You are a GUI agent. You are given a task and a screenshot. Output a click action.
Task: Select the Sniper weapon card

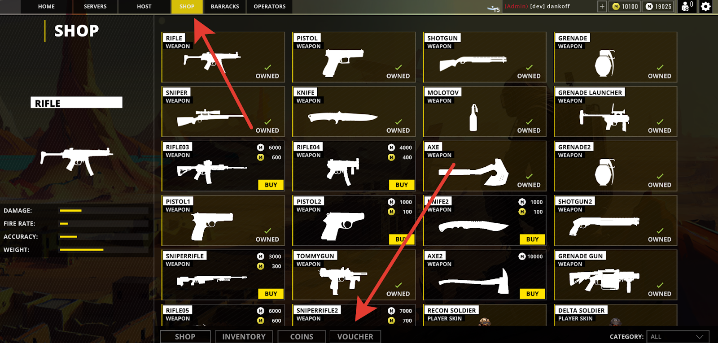coord(223,112)
